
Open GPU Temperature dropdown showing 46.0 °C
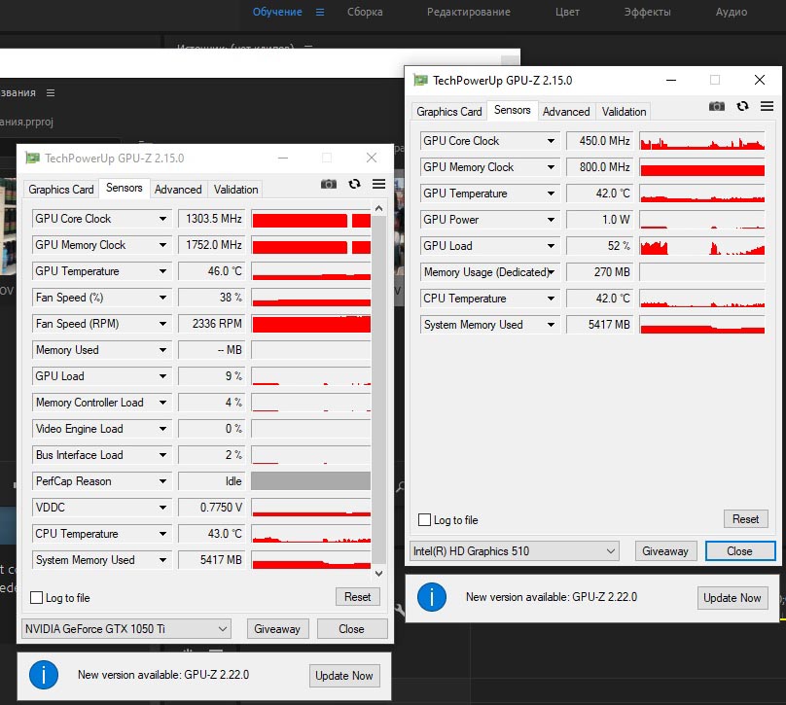pos(162,271)
